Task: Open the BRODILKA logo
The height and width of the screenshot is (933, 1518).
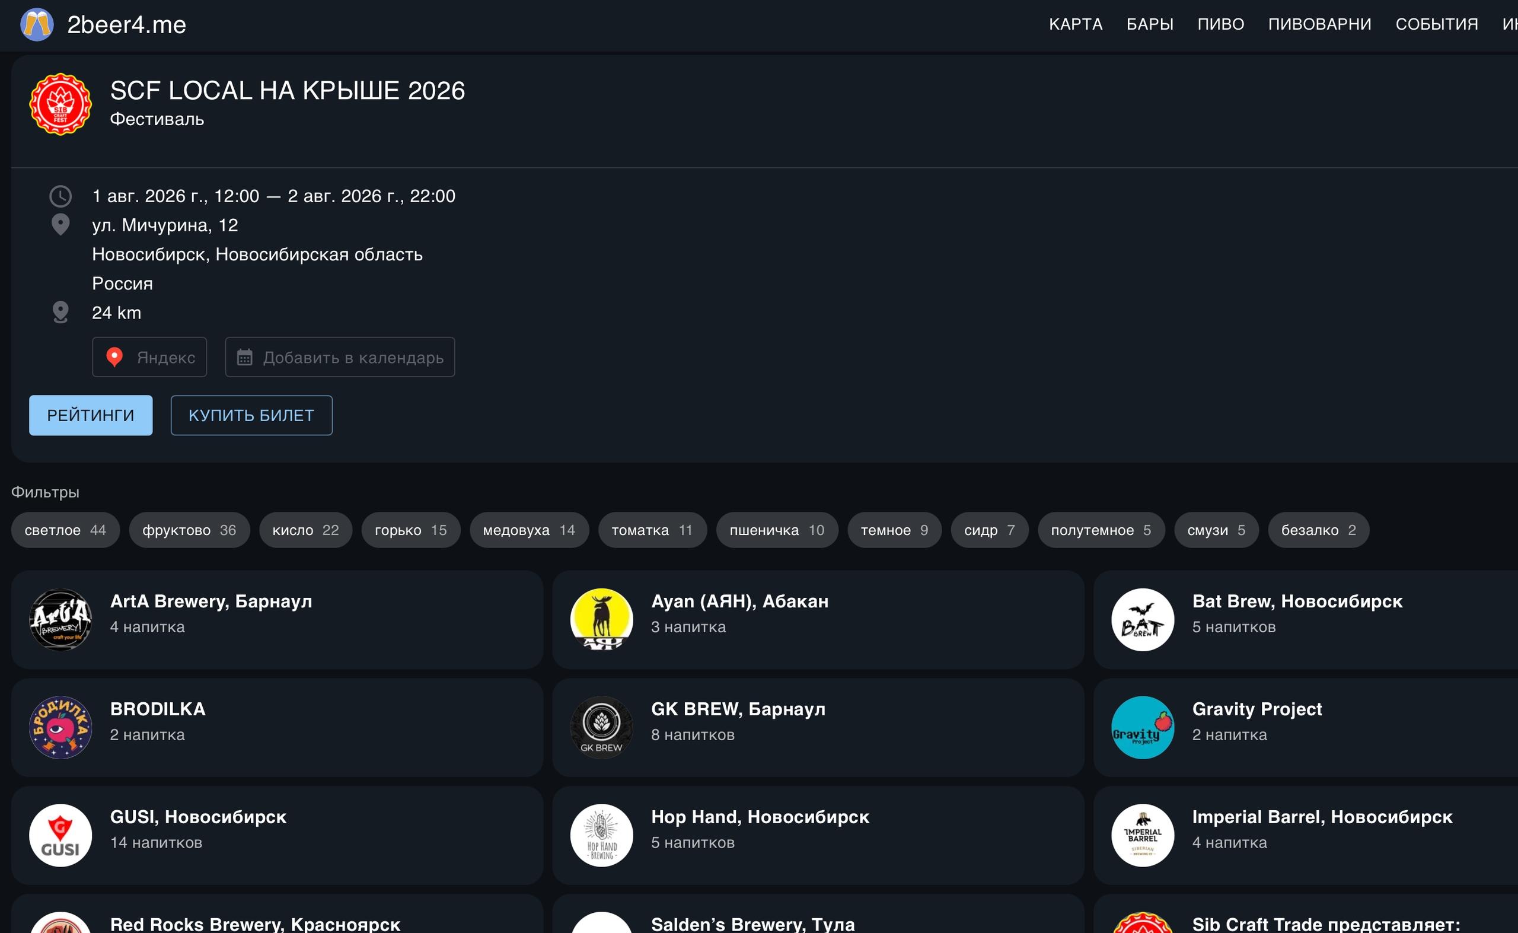Action: [60, 728]
